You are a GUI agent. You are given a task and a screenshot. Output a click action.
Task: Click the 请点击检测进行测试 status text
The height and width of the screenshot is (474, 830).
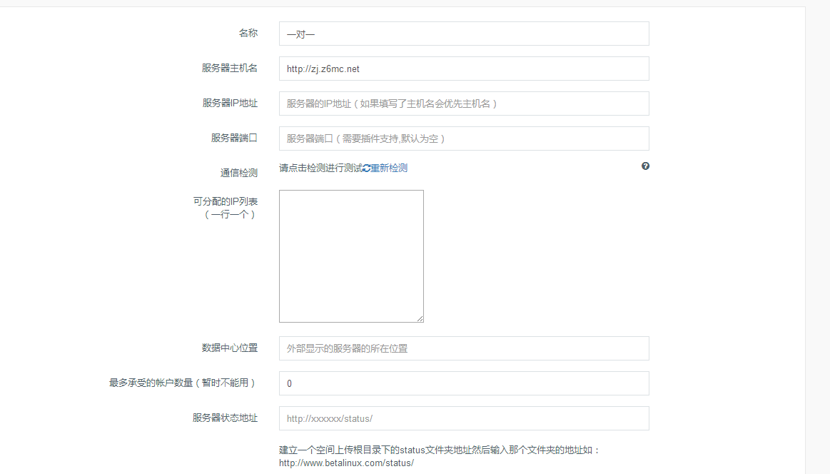tap(320, 168)
